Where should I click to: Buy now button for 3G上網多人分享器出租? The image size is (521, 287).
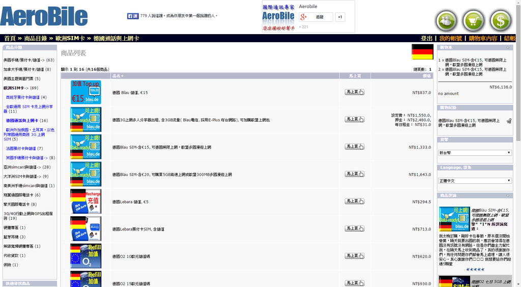coord(355,119)
